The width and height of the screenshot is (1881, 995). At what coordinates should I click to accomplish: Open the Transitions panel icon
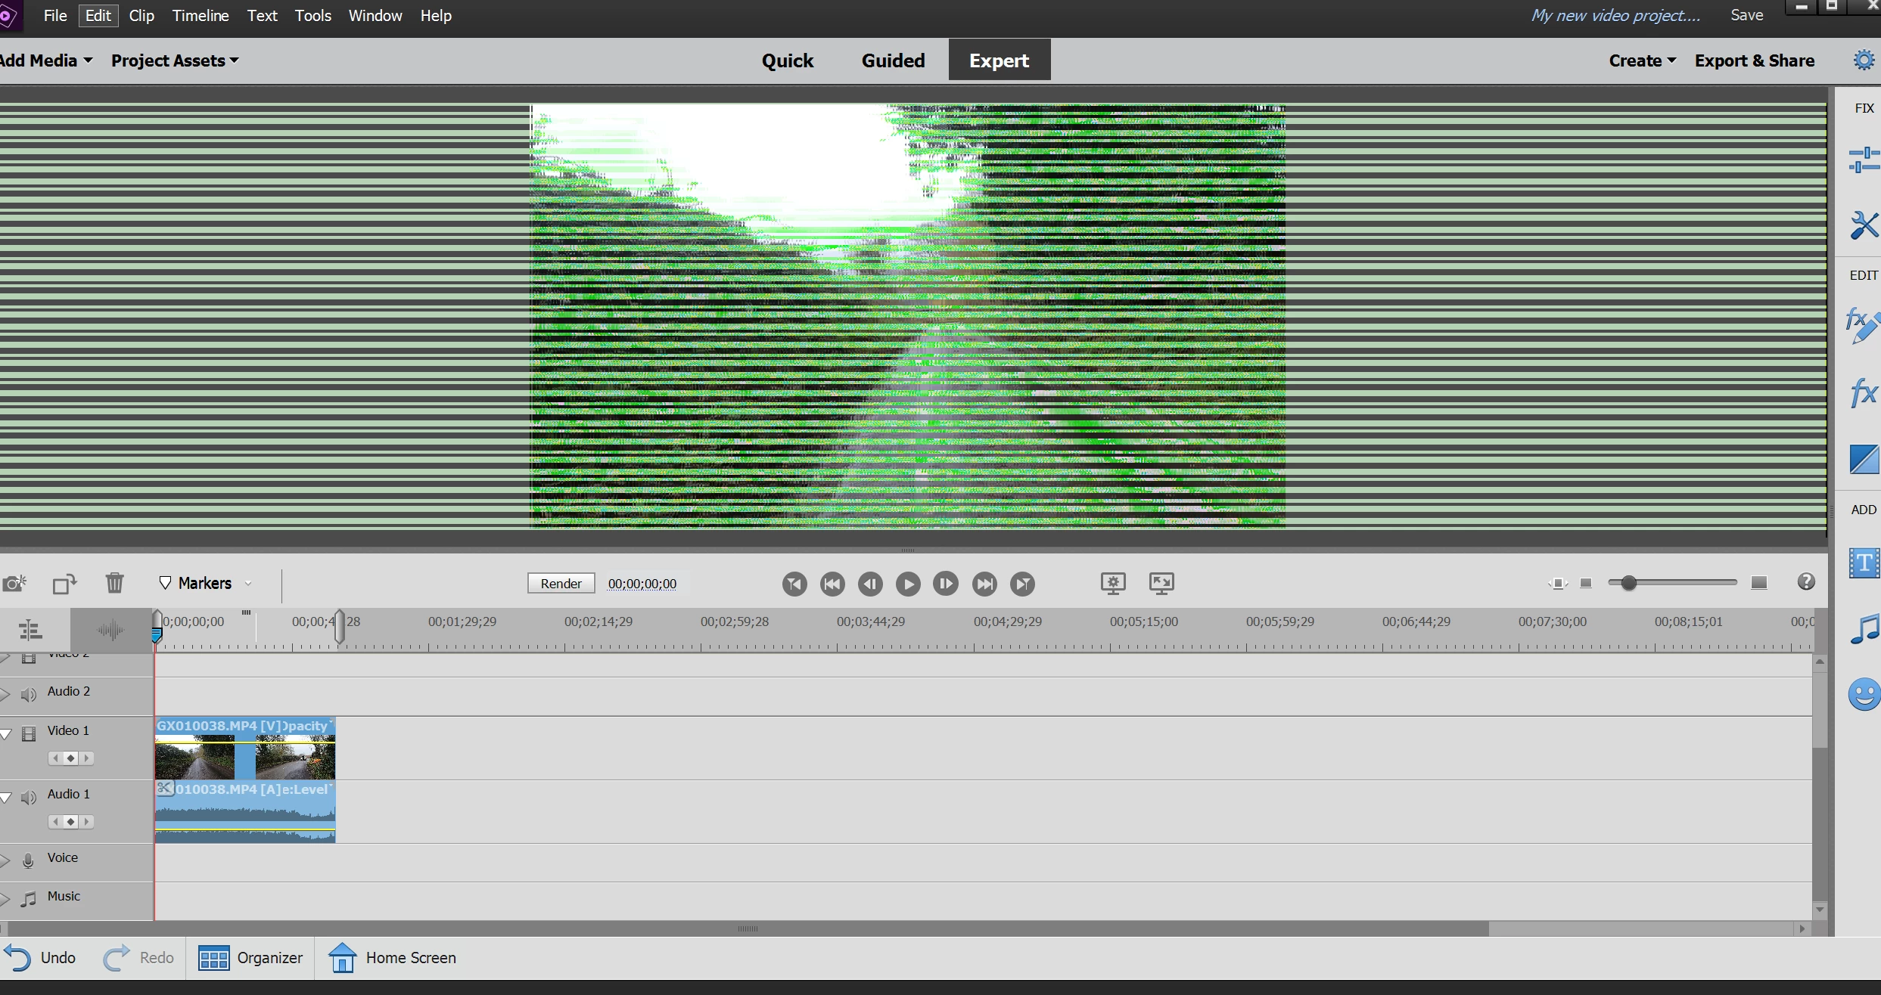coord(1864,458)
